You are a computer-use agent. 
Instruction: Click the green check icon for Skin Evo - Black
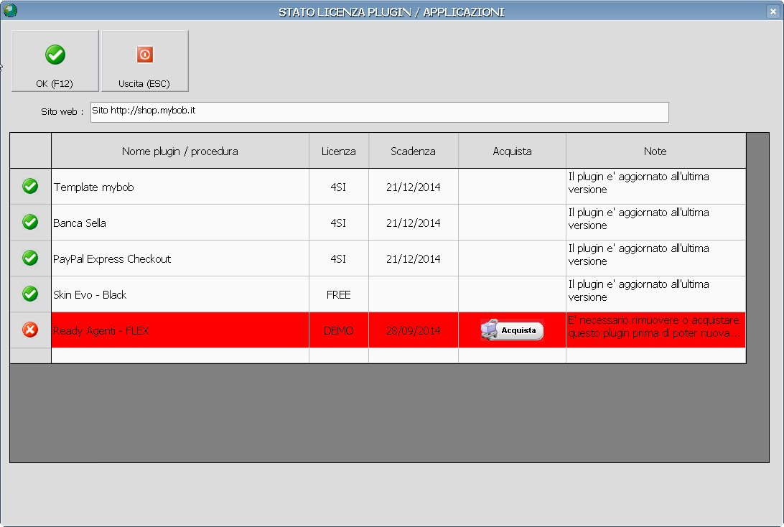tap(30, 294)
